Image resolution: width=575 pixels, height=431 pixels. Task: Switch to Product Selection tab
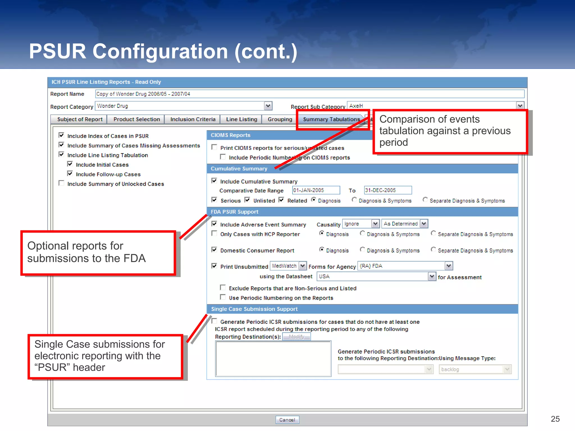tap(136, 119)
